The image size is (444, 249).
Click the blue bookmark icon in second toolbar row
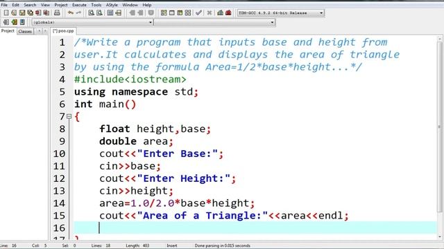[22, 22]
